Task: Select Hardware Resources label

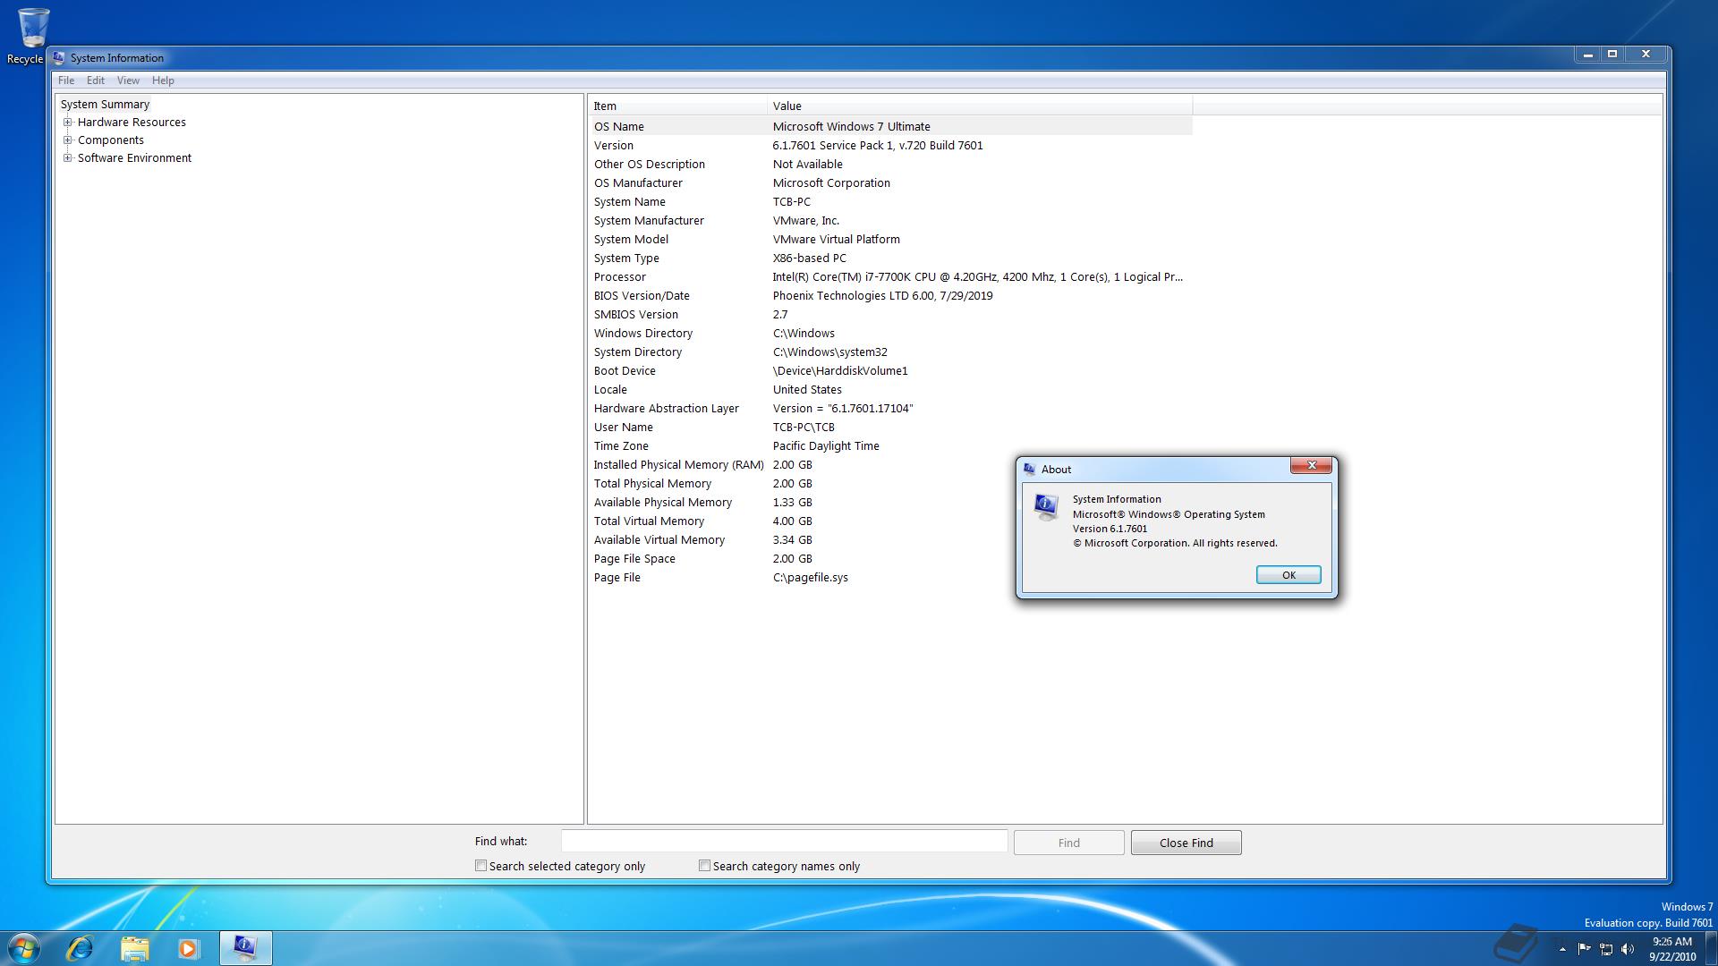Action: tap(132, 123)
